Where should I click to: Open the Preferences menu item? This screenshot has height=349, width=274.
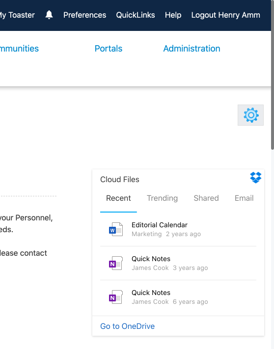[84, 15]
